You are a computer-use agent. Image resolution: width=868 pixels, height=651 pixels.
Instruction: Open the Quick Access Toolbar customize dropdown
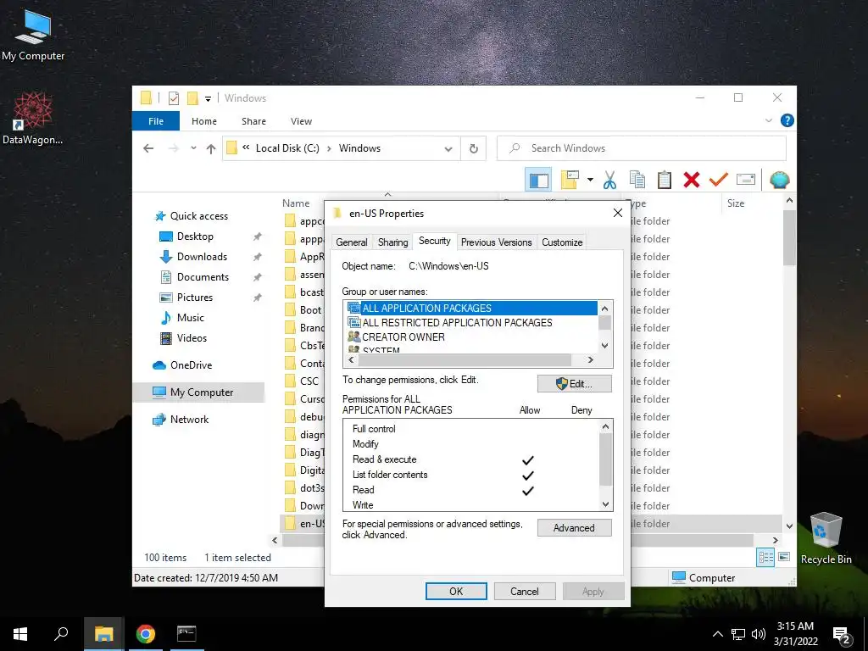209,99
